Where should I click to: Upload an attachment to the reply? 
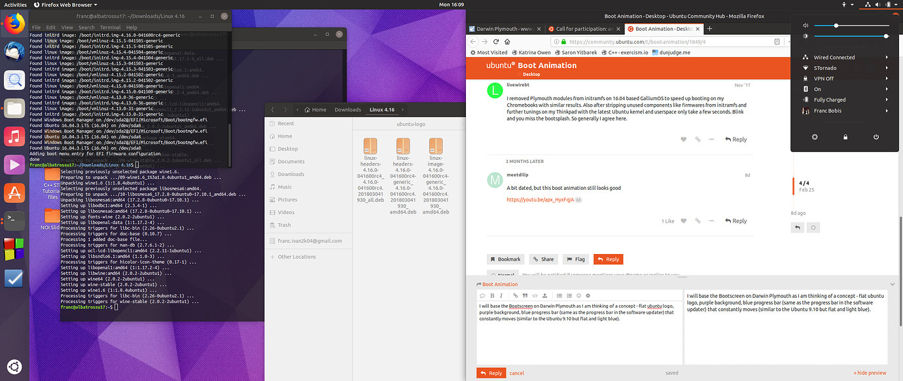click(545, 295)
